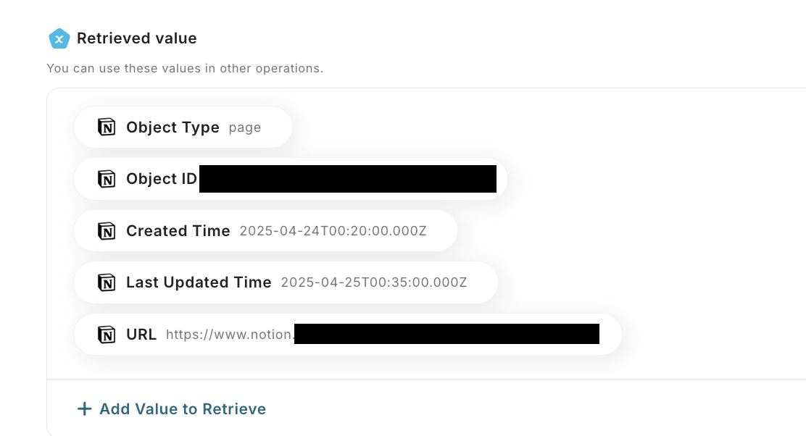Click the Notion icon beside Object ID
Screen dimensions: 806x436
107,179
